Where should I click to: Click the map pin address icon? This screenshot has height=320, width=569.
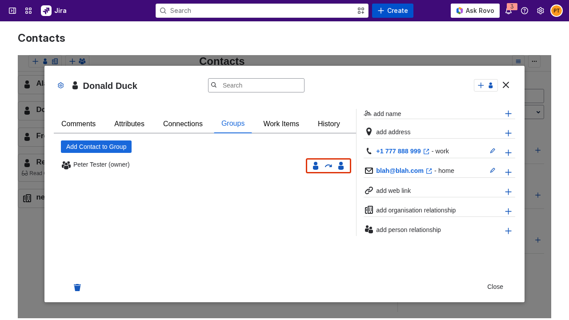click(x=369, y=132)
